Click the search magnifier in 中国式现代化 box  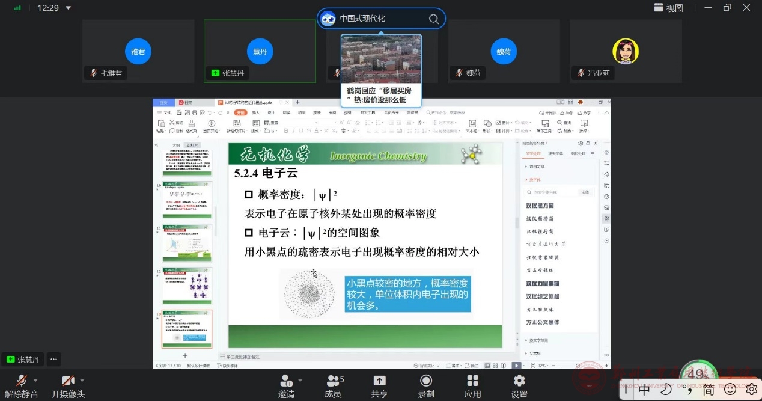433,19
